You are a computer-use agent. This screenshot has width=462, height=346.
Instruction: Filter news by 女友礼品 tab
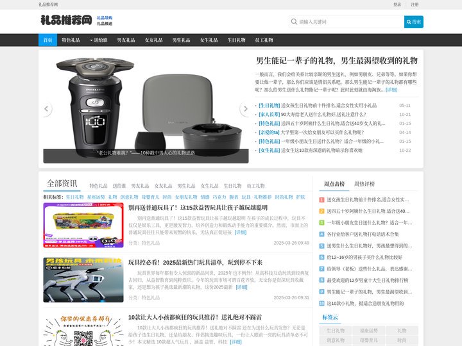click(x=163, y=186)
